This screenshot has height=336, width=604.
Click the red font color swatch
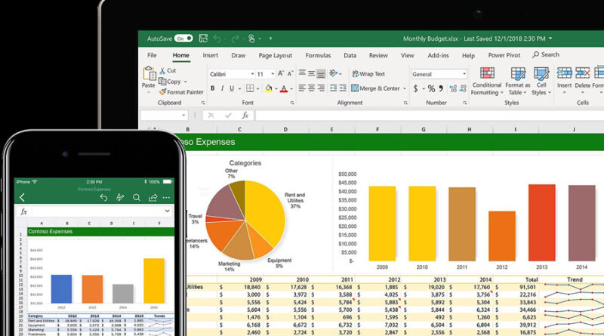tap(284, 89)
